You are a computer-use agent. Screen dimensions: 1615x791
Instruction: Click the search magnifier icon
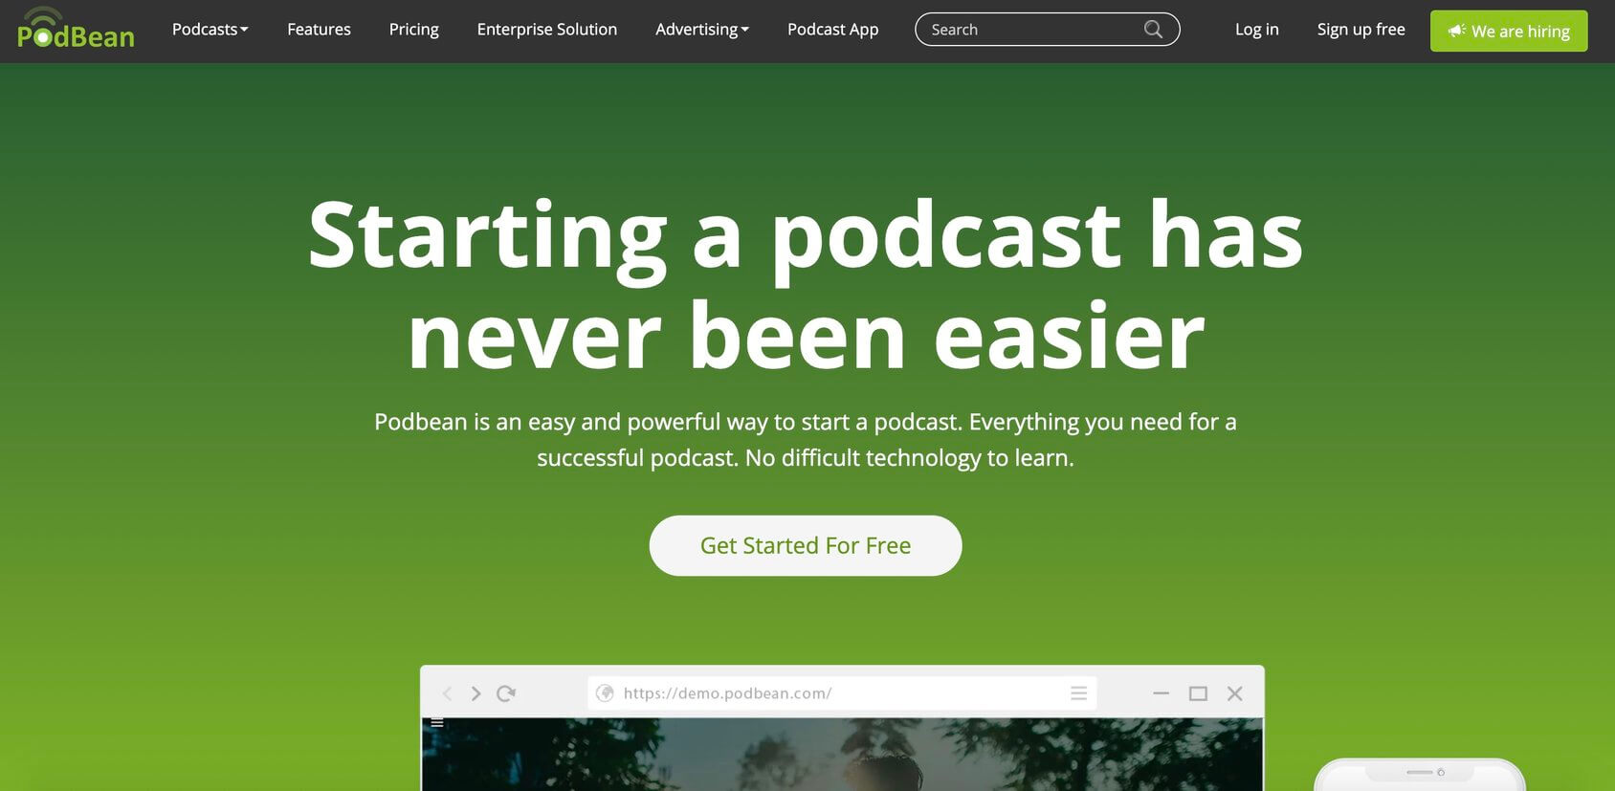pos(1153,30)
